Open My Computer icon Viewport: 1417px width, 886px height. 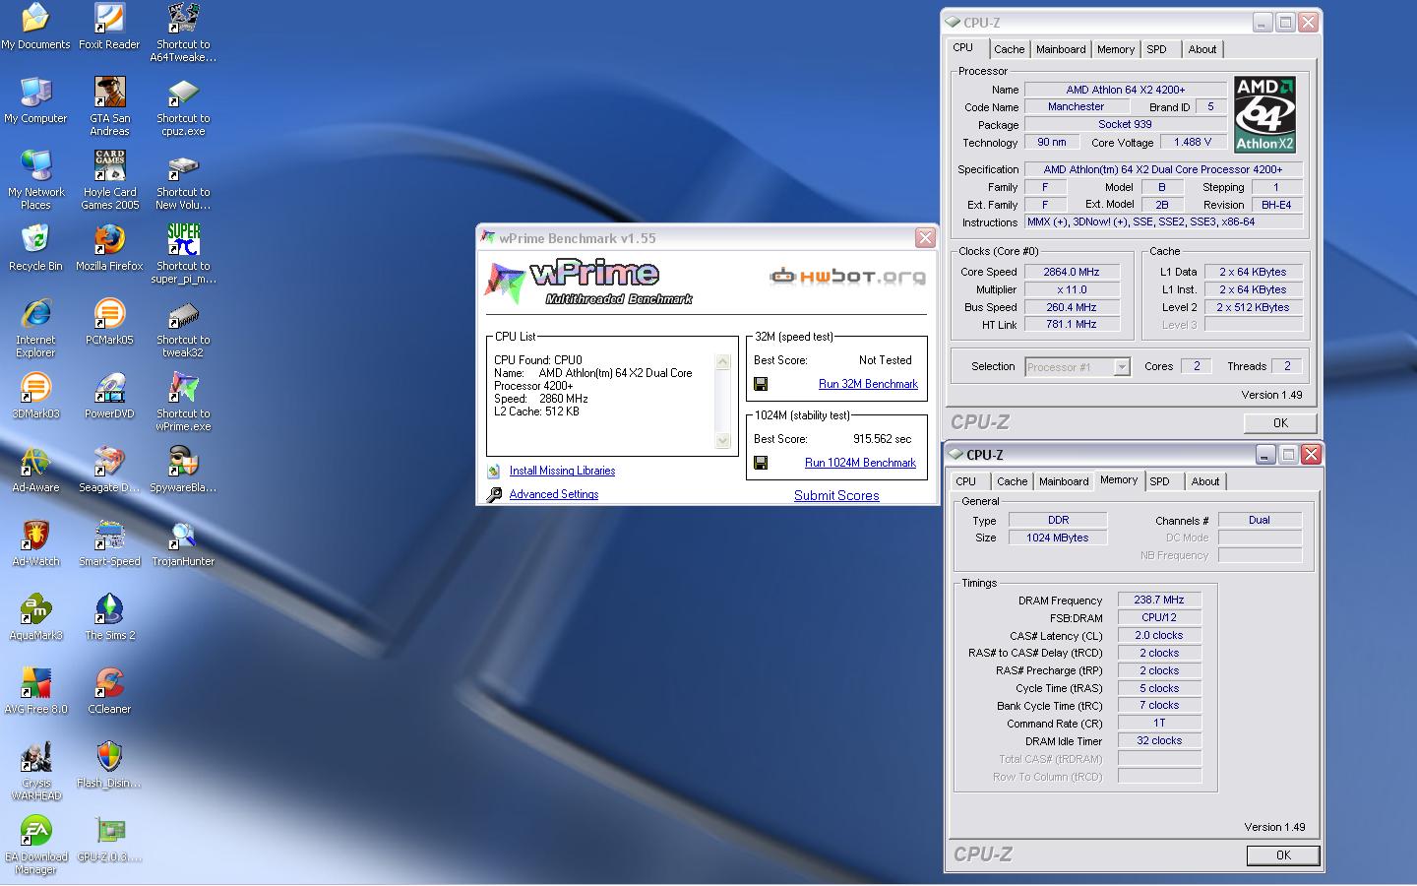pyautogui.click(x=35, y=100)
